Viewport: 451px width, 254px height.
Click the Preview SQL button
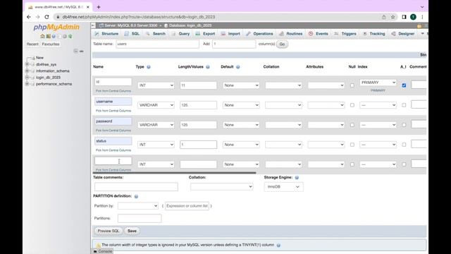pos(109,231)
